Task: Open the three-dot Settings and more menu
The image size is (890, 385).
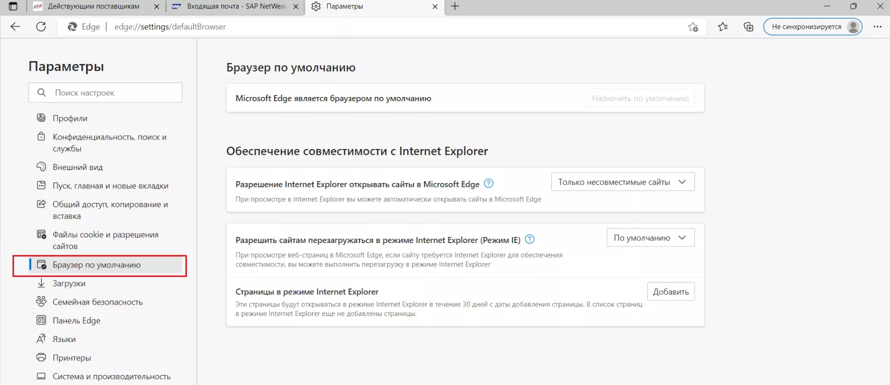Action: point(877,27)
